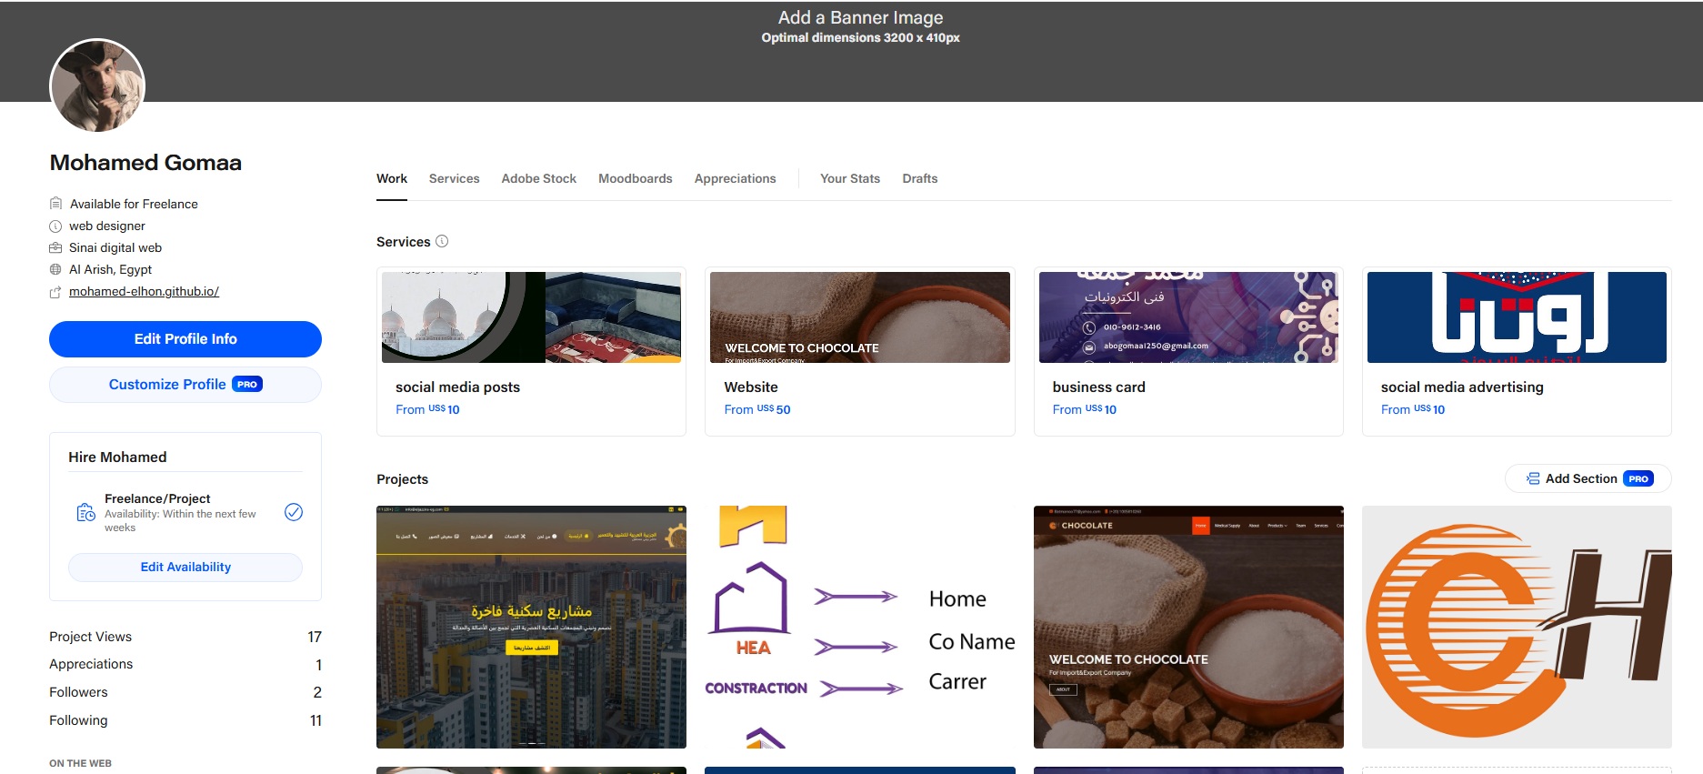Viewport: 1703px width, 774px height.
Task: Click the external link icon beside website
Action: [x=55, y=292]
